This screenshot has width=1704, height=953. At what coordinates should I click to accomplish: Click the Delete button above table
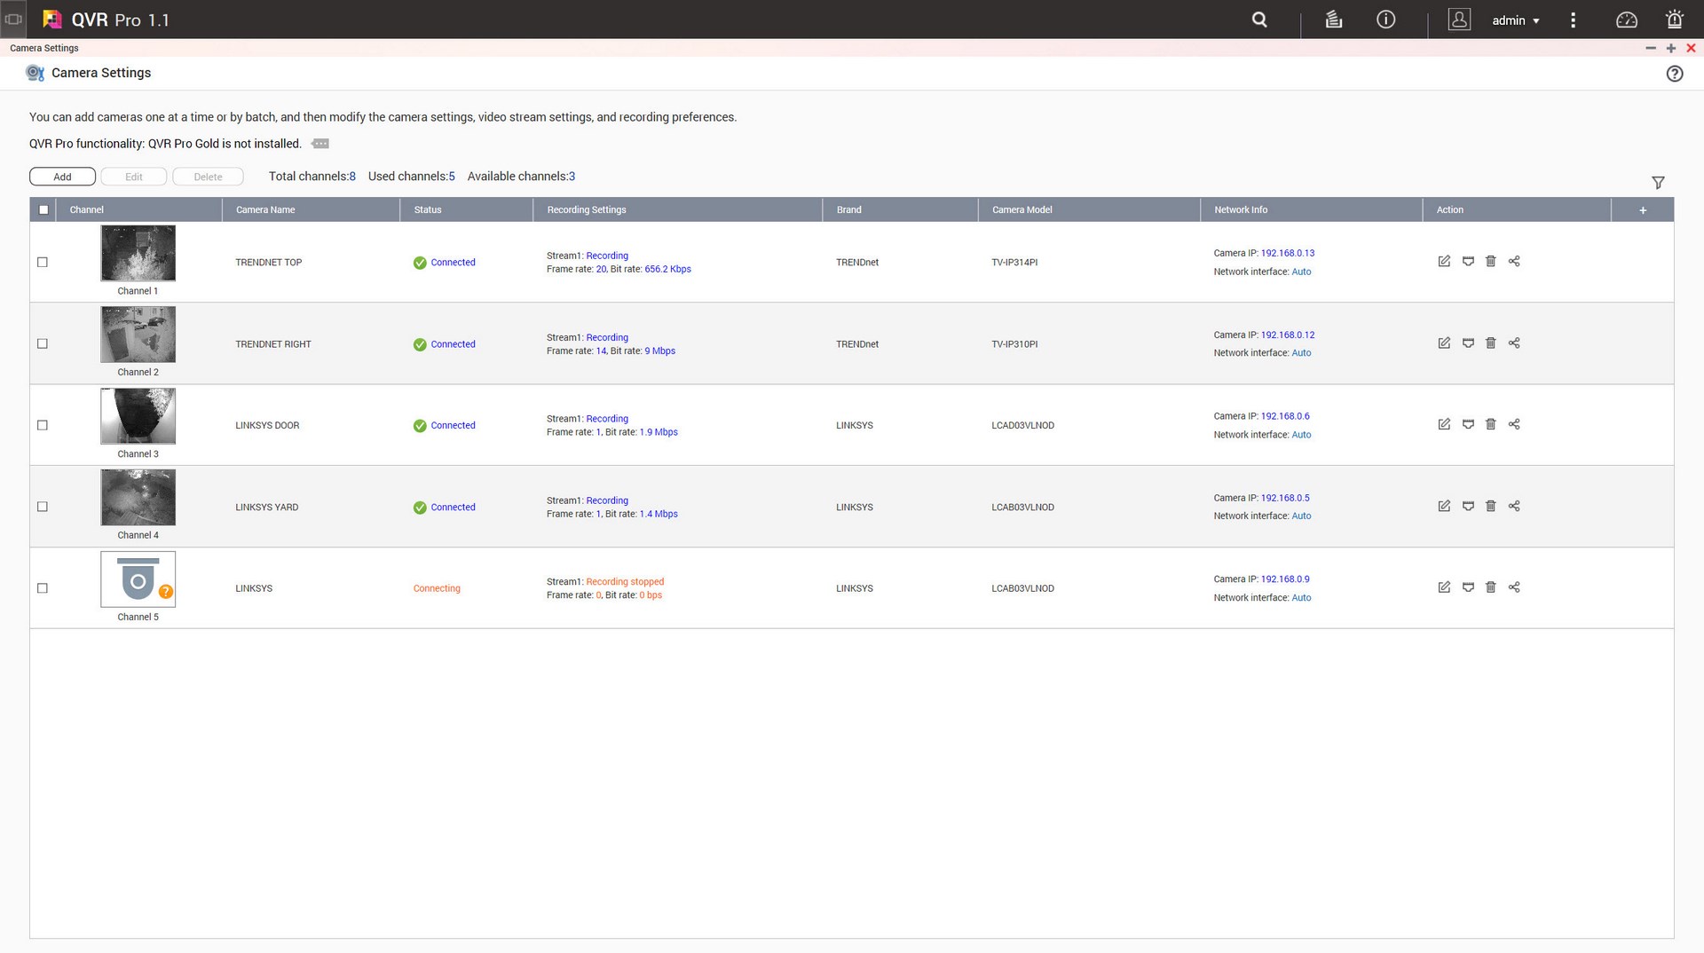click(208, 177)
